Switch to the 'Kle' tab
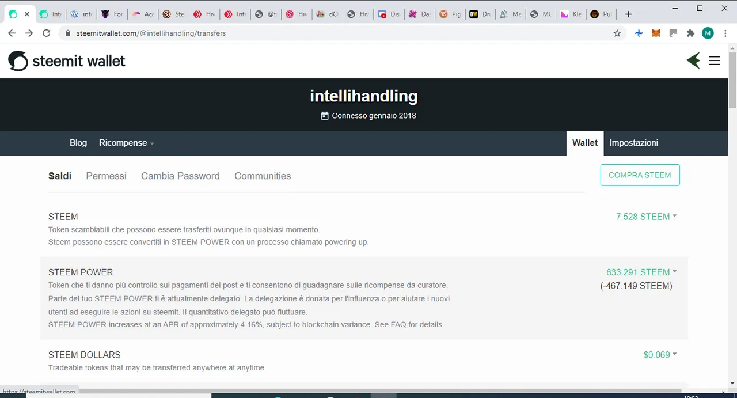Viewport: 737px width, 398px height. 572,14
